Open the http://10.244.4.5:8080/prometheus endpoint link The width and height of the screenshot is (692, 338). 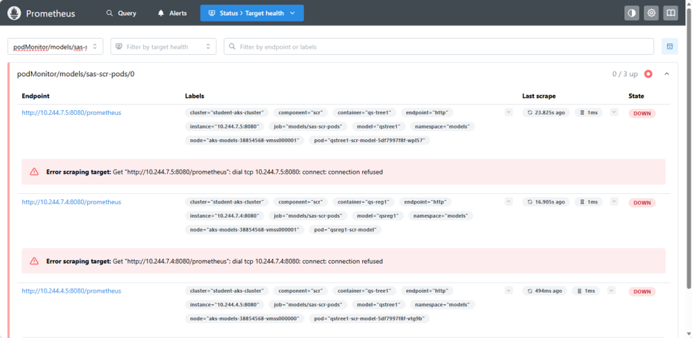[71, 291]
